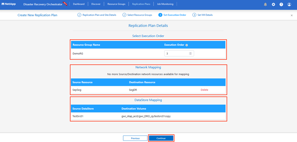Viewport: 297px width, 142px height.
Task: Go to the Discover page
Action: tap(96, 4)
